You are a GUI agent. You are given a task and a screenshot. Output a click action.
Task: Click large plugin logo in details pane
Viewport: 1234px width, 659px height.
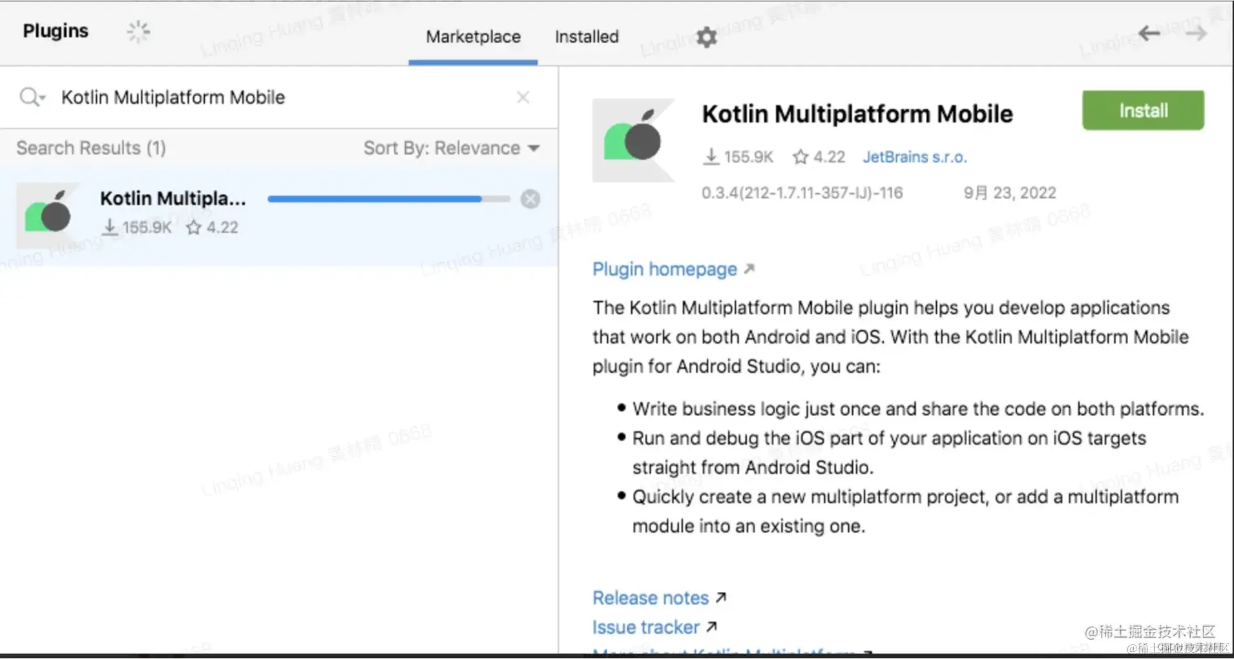coord(634,140)
